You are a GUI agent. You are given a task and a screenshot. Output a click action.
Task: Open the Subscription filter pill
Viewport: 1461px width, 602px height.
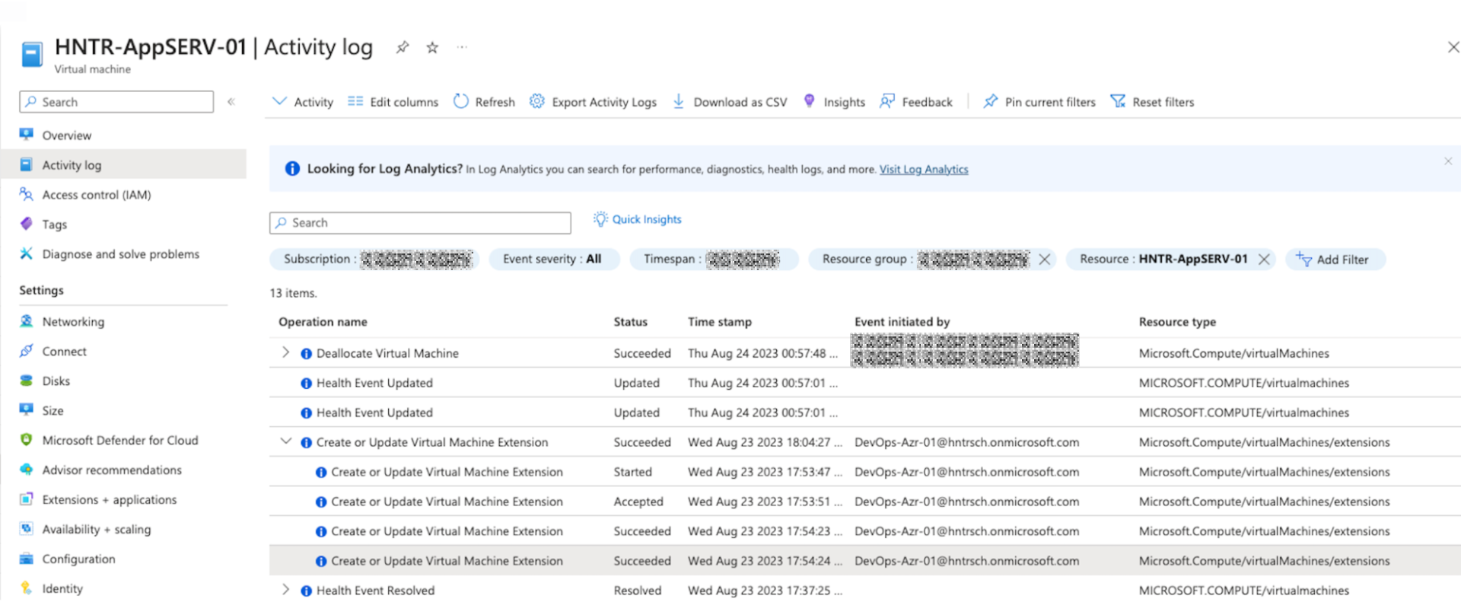(374, 260)
